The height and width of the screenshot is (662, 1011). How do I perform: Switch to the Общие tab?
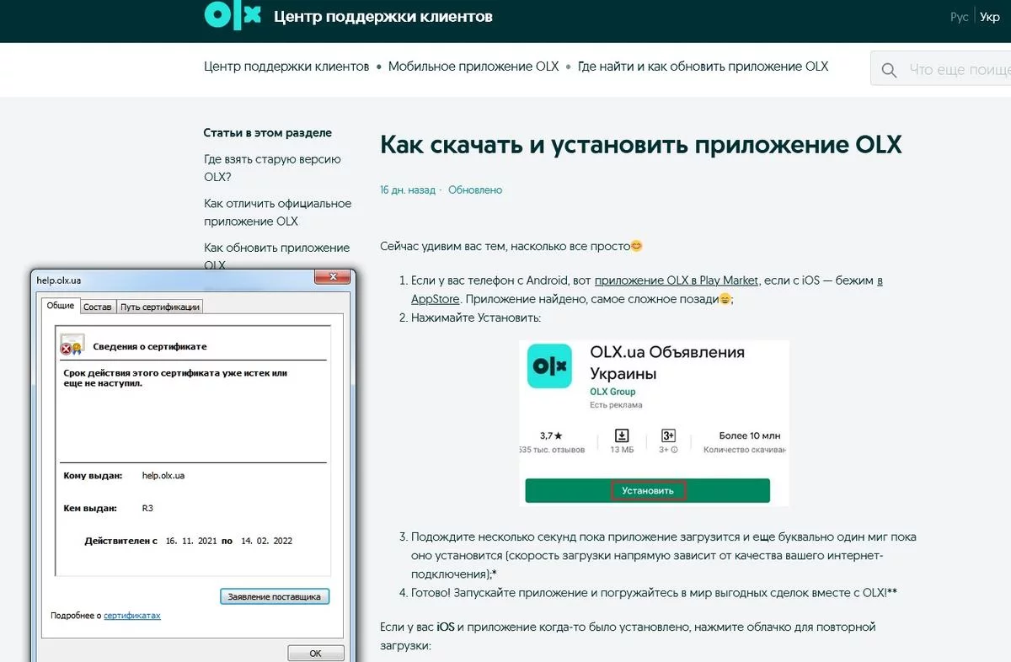click(x=61, y=306)
